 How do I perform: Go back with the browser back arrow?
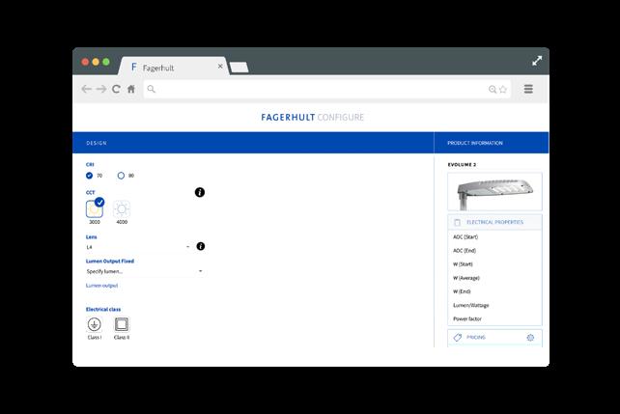(x=86, y=89)
